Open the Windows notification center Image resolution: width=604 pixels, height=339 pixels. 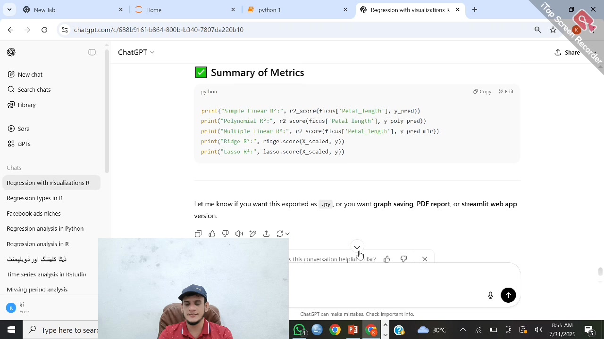[589, 330]
